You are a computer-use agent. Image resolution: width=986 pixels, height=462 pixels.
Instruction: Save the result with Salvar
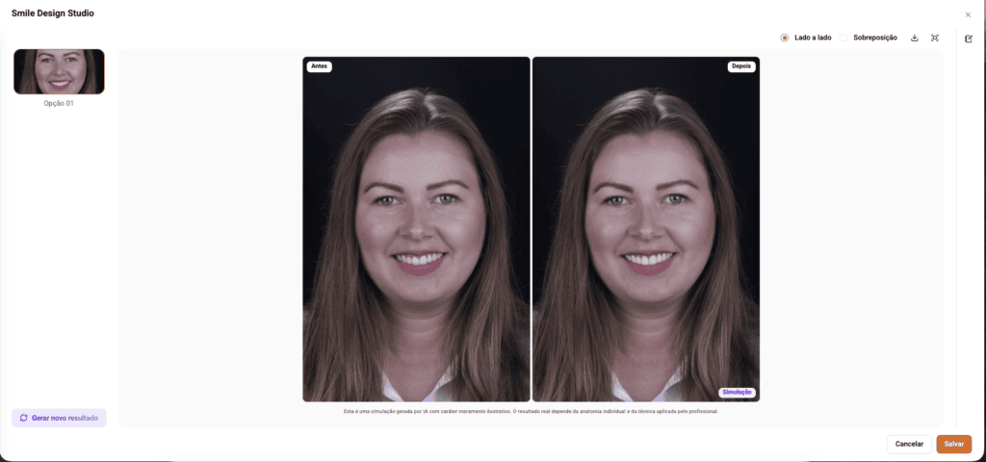(954, 444)
